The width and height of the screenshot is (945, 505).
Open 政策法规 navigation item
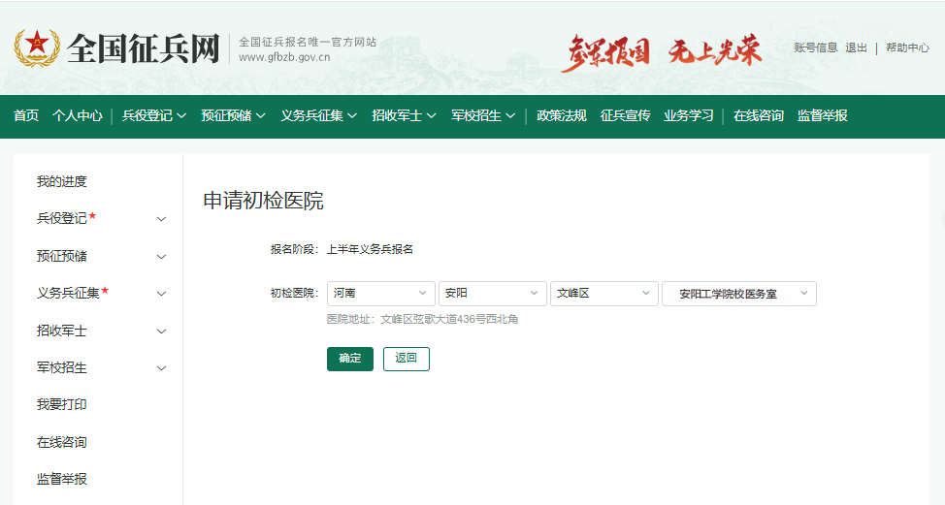pyautogui.click(x=561, y=115)
